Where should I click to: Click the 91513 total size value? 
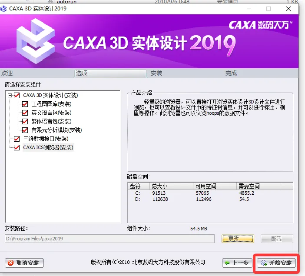pyautogui.click(x=159, y=193)
